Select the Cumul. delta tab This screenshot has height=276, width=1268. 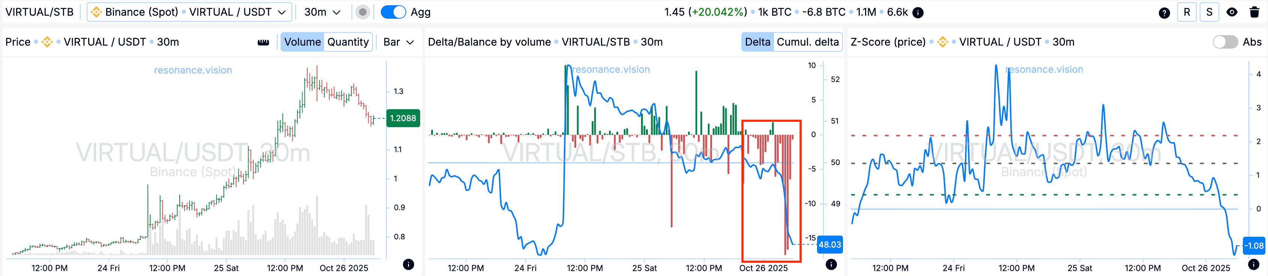[807, 42]
